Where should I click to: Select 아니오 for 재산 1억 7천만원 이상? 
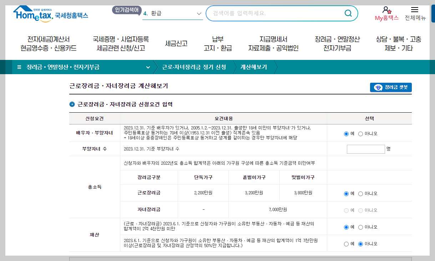(x=360, y=244)
